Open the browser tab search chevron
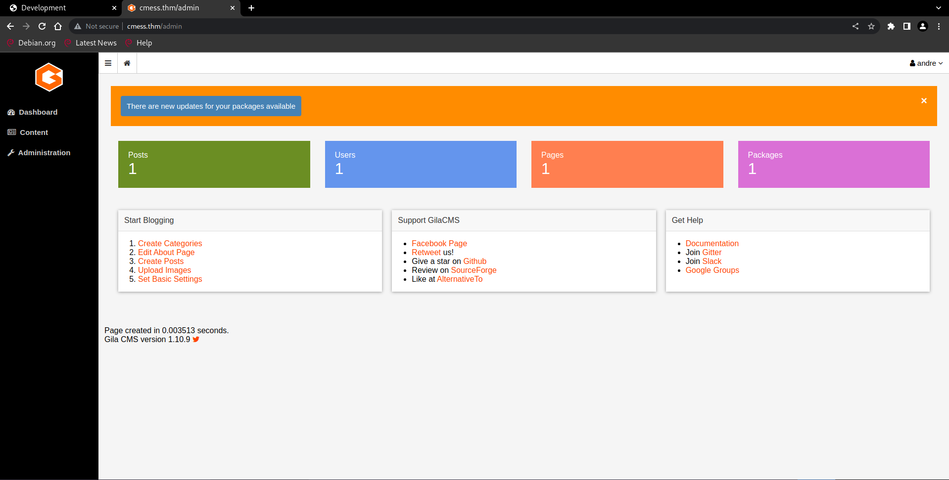Screen dimensions: 949x480 [x=939, y=8]
